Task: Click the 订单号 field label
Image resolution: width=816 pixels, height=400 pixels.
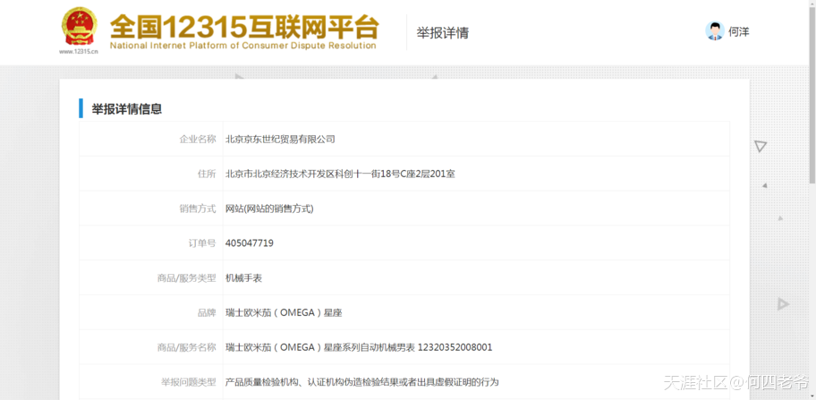Action: [x=202, y=243]
